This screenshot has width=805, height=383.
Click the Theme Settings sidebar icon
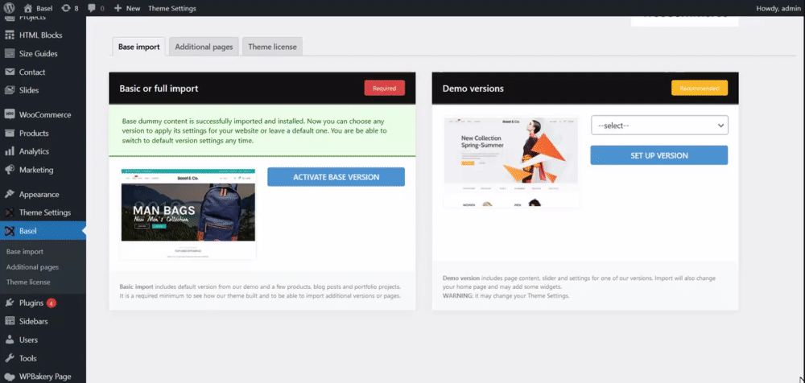[10, 212]
